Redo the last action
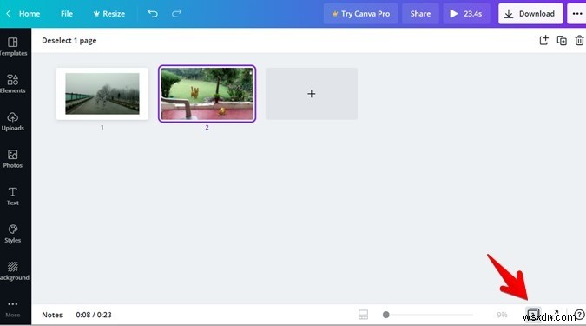Viewport: 586px width, 326px height. (x=177, y=14)
